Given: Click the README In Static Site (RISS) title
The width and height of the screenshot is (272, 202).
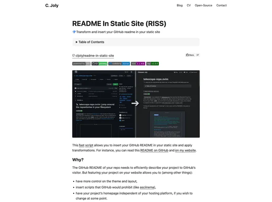Looking at the screenshot, I should click(x=119, y=24).
